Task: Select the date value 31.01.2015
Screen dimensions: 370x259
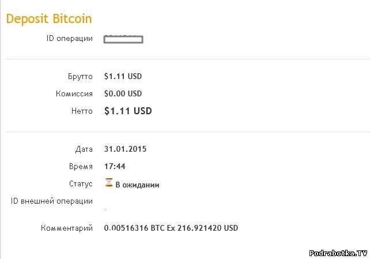Action: 125,149
